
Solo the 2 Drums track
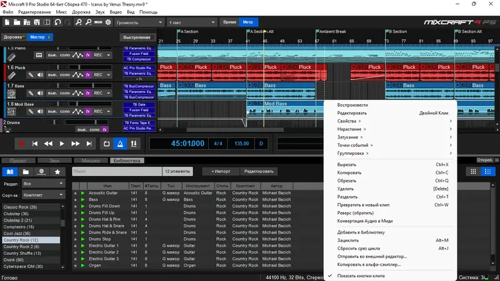point(94,130)
